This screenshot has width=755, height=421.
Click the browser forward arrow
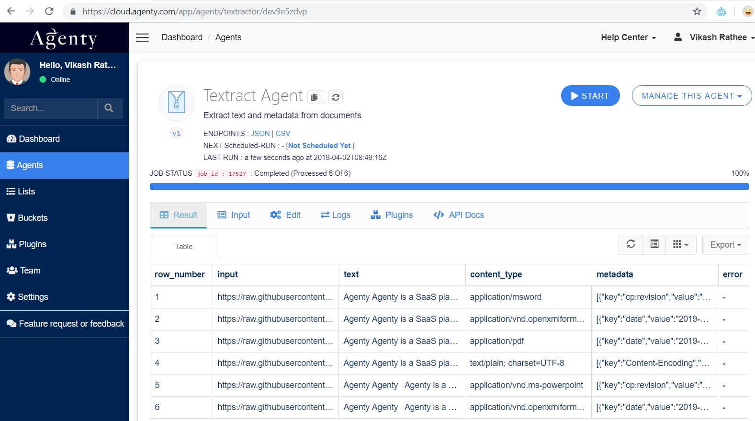click(x=30, y=11)
